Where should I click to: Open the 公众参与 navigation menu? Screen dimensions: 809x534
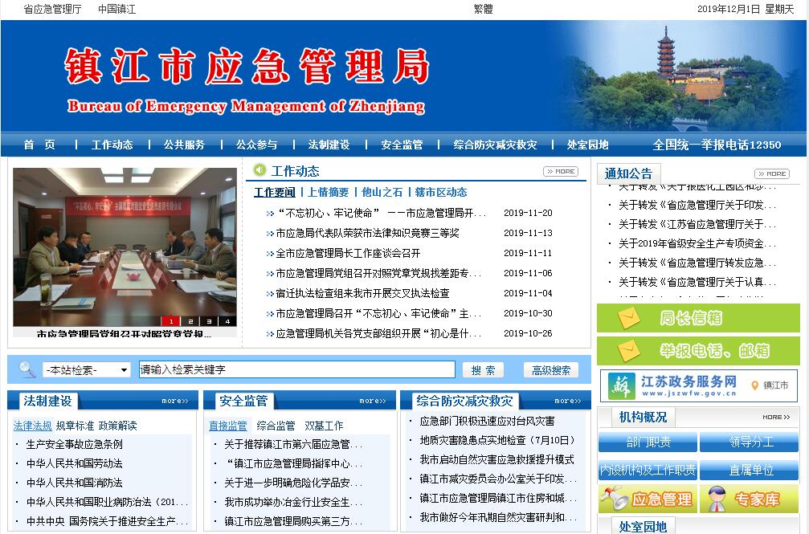256,145
